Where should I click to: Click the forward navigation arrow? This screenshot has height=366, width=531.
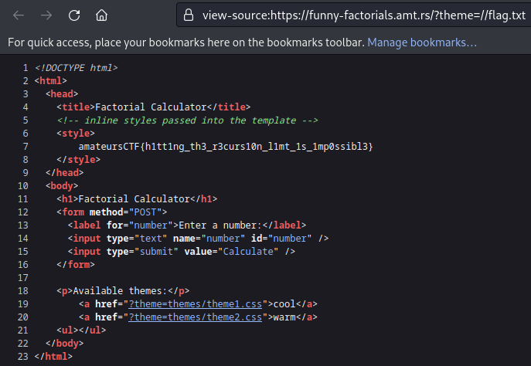click(46, 15)
